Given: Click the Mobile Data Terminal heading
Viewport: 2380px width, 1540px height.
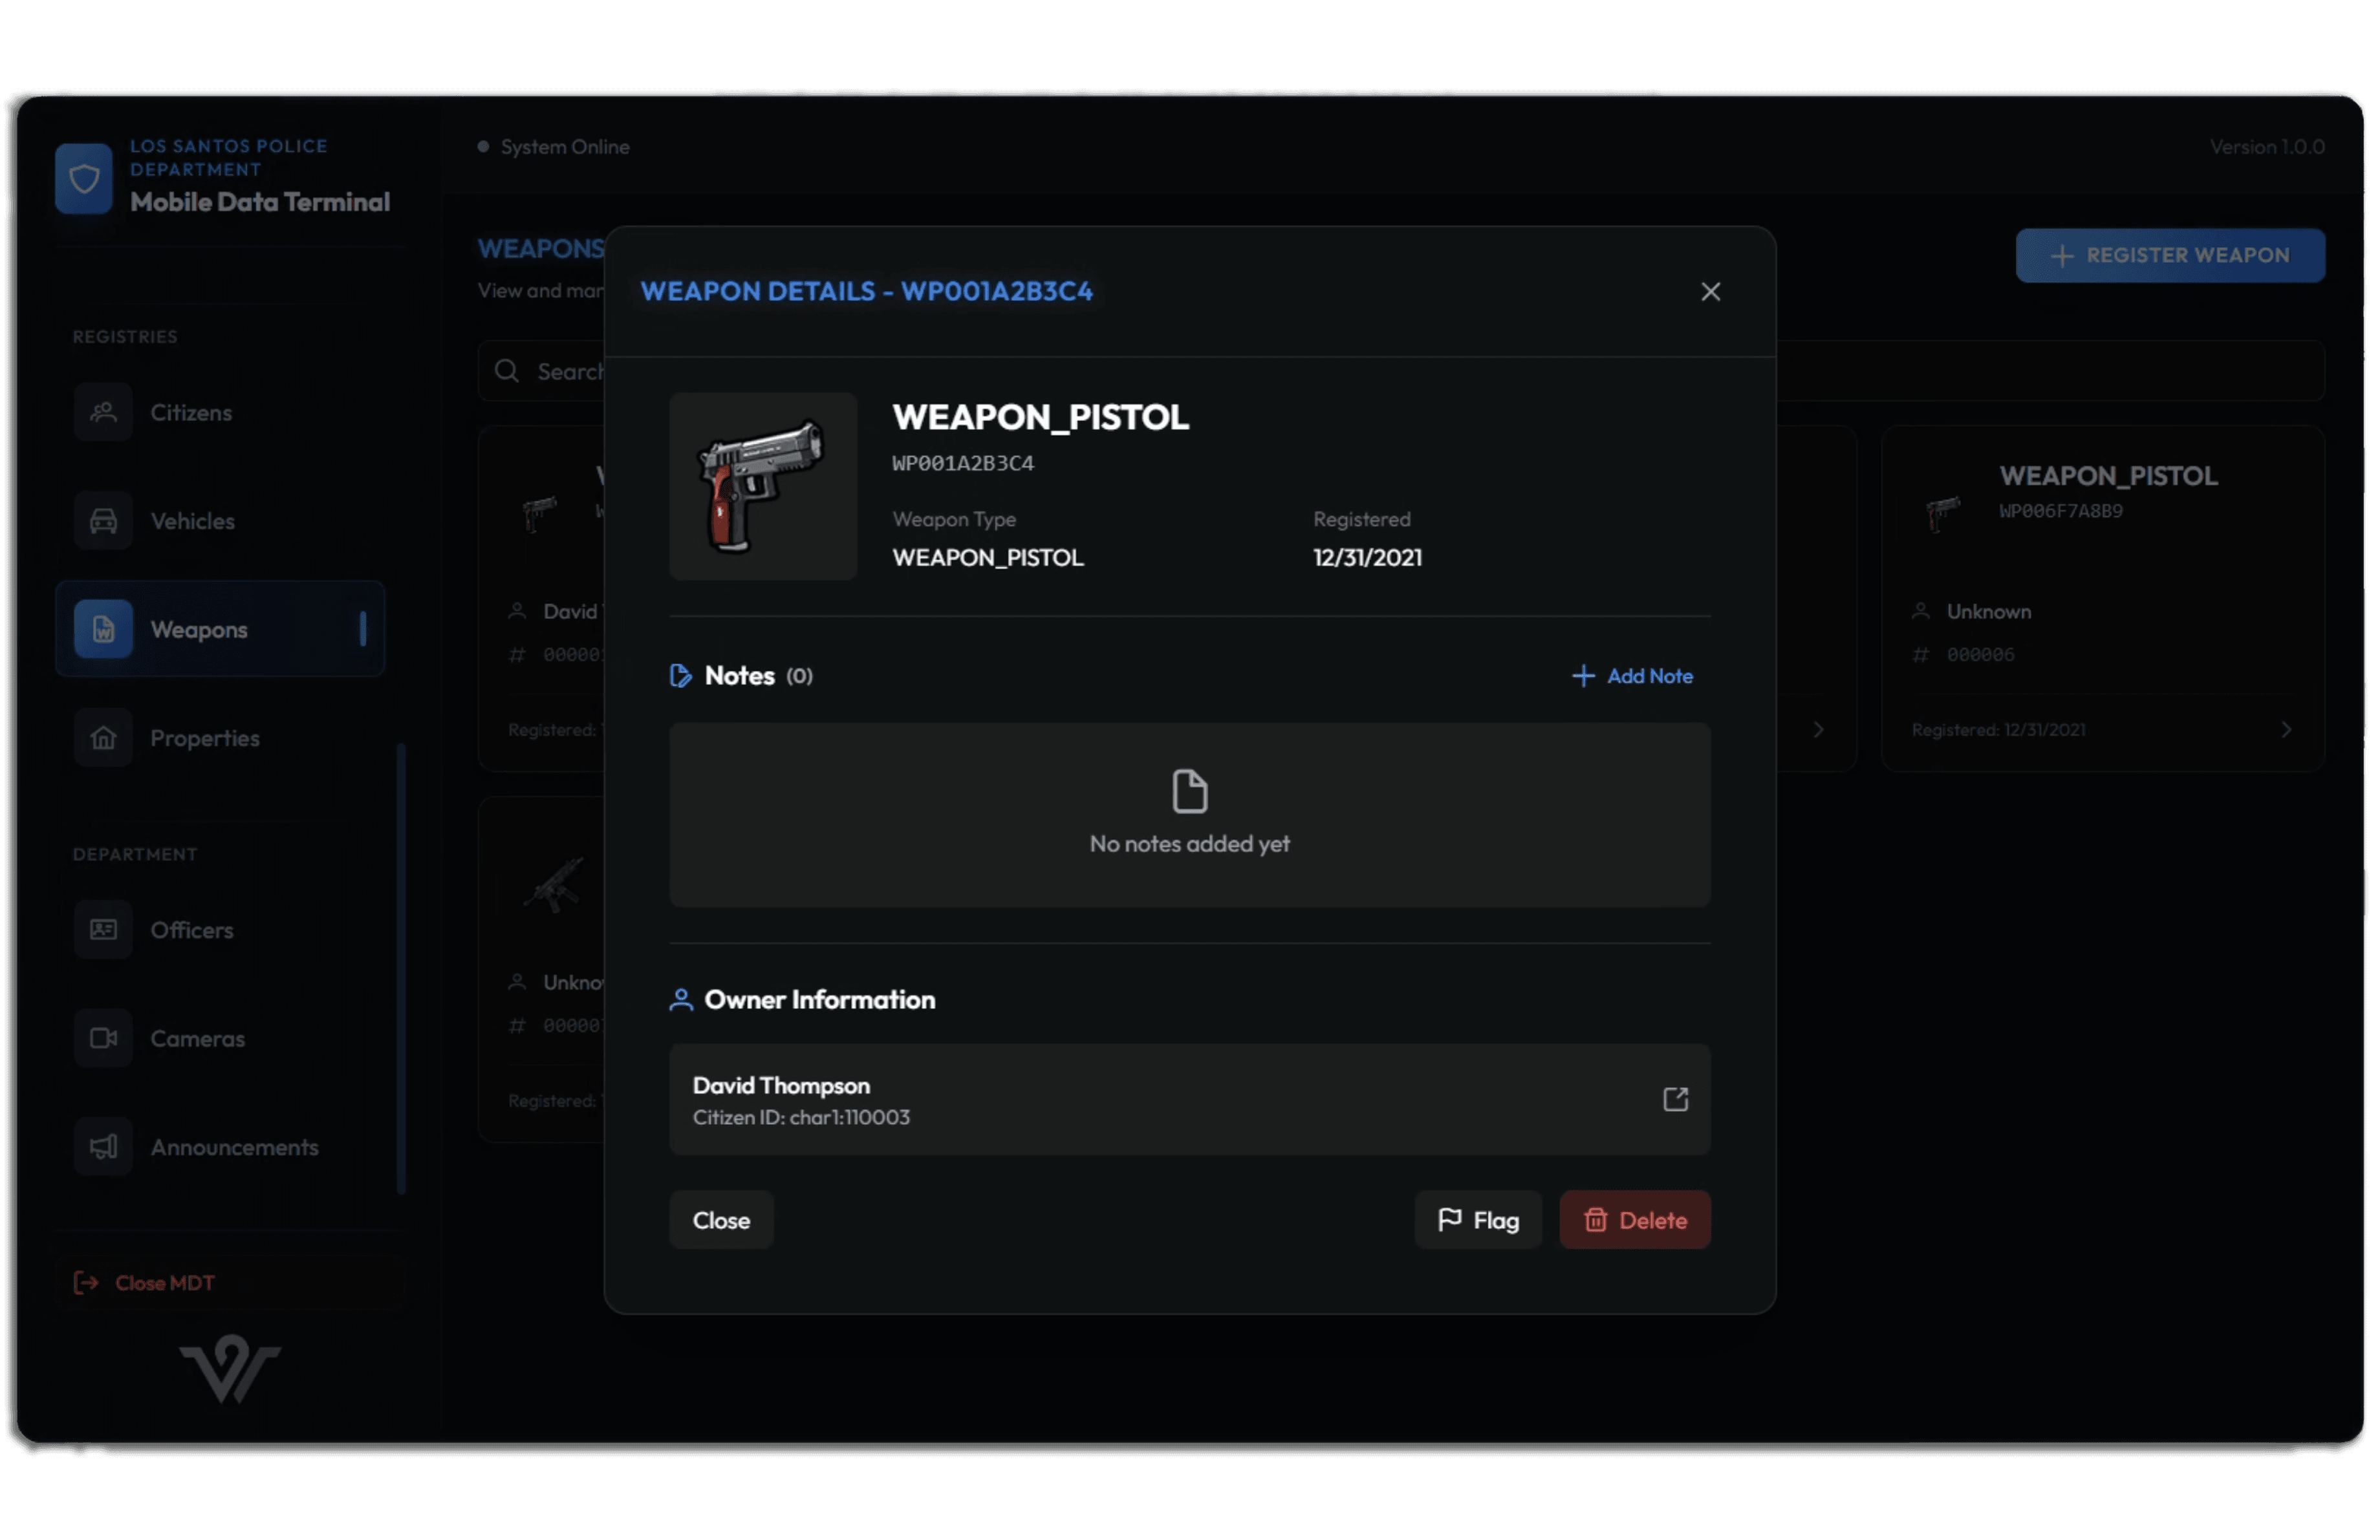Looking at the screenshot, I should [x=260, y=202].
